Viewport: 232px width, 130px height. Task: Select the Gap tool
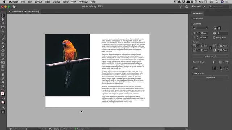tap(3, 27)
